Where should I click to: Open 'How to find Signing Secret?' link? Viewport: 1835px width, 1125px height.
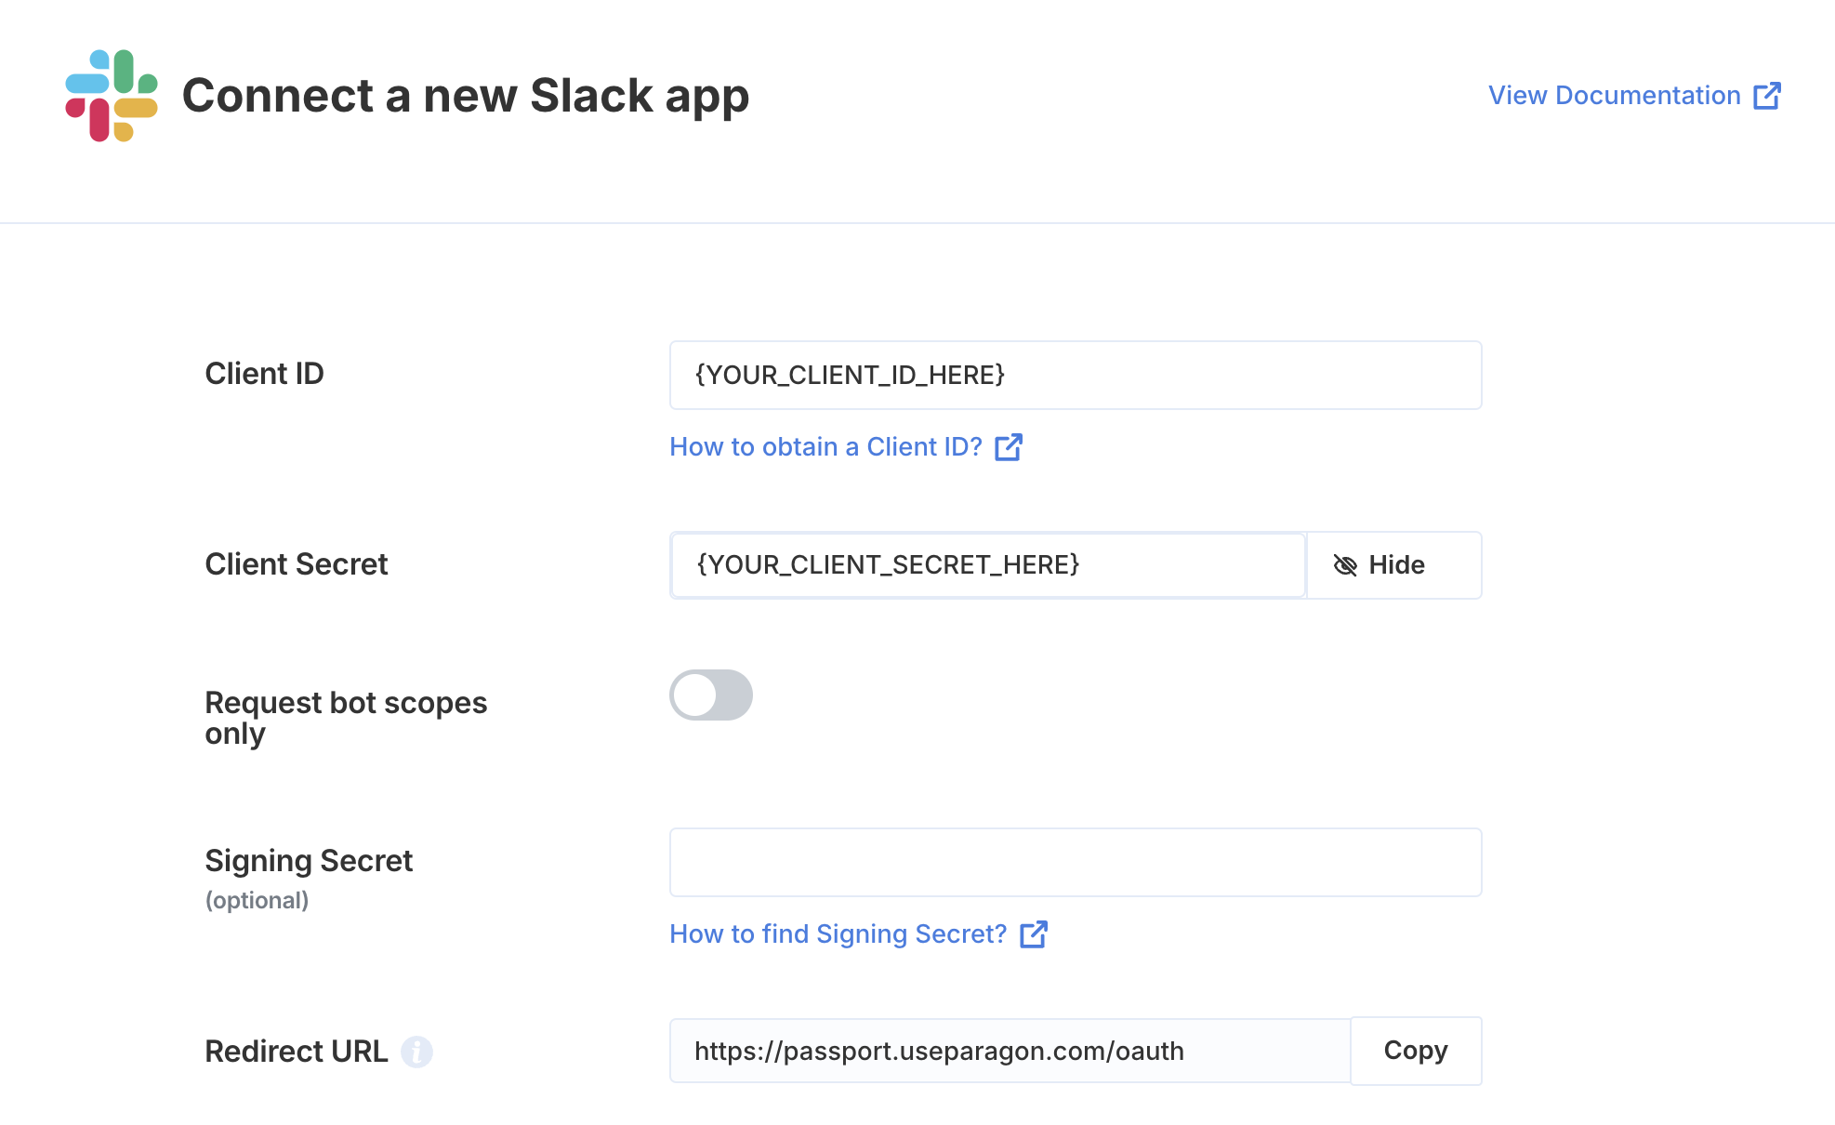859,933
